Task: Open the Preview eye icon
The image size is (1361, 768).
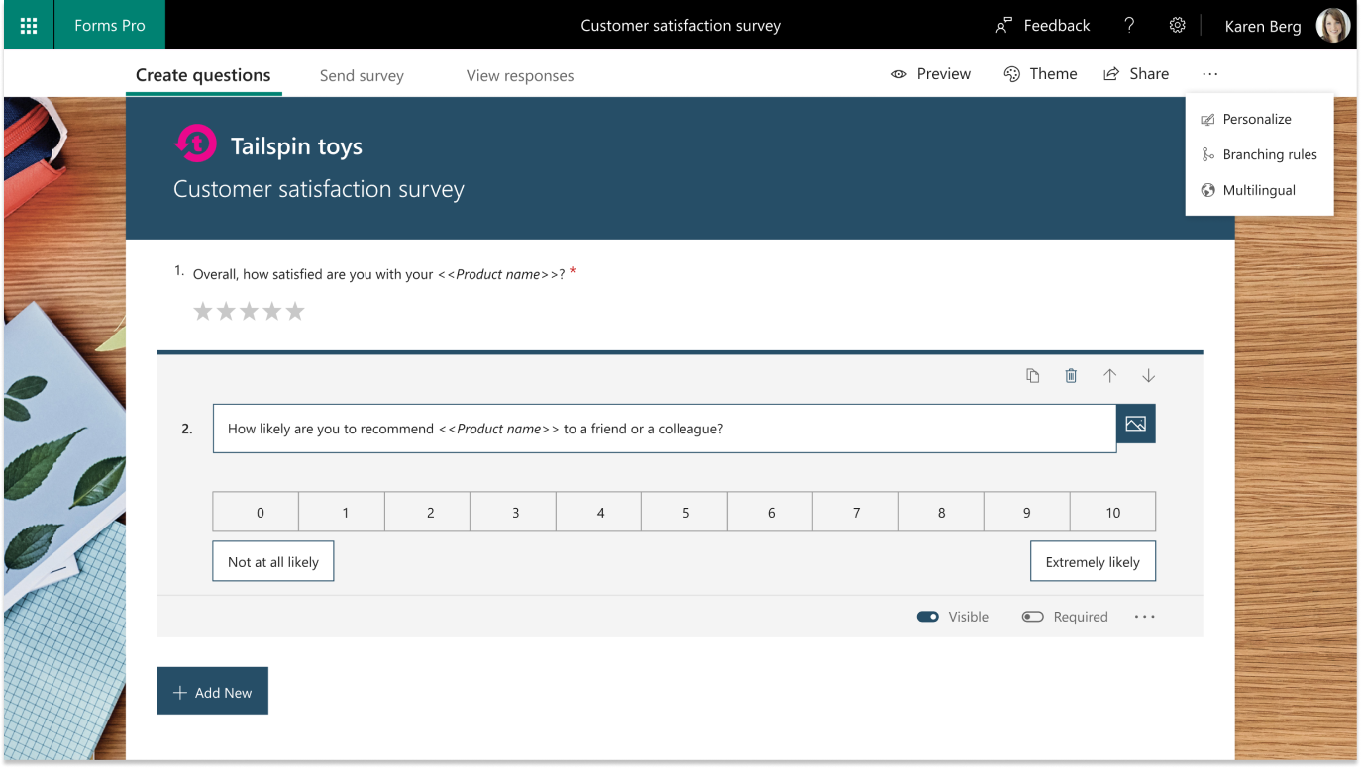Action: pyautogui.click(x=899, y=73)
